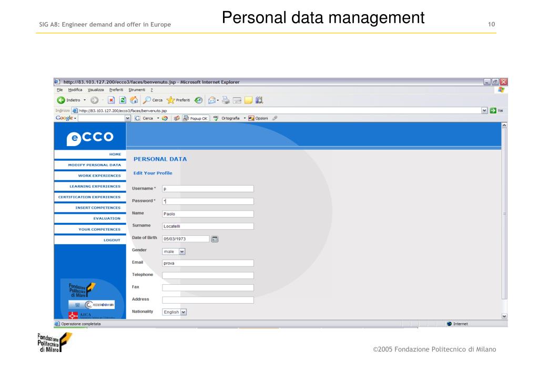Viewport: 538px width, 372px height.
Task: Click Ortografia spell check button
Action: coord(227,118)
